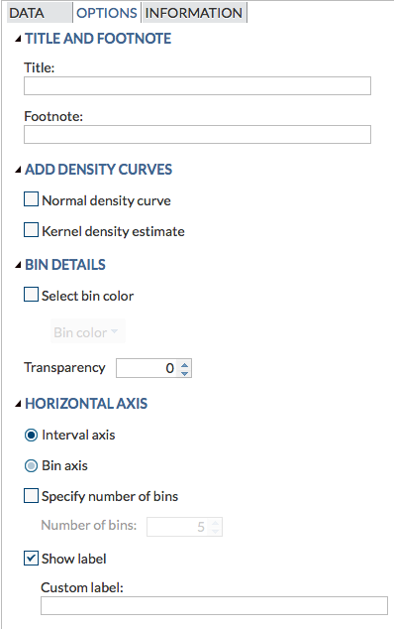Collapse the Bin Details section triangle
This screenshot has width=394, height=629.
point(18,265)
